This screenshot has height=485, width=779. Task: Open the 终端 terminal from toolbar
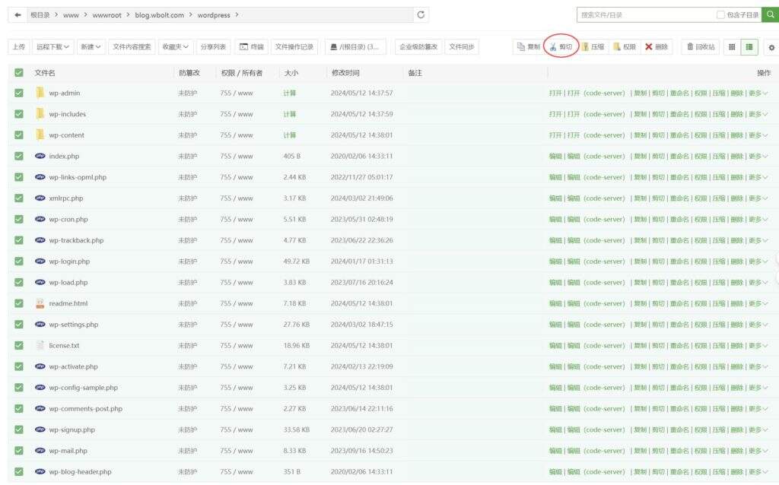coord(252,46)
